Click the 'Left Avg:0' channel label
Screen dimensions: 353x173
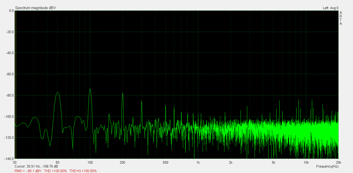[330, 8]
